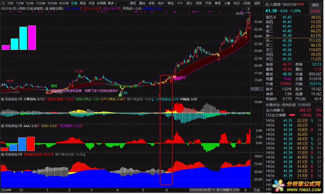Image resolution: width=325 pixels, height=194 pixels.
Task: Click the yen symbol beside 卖五
Action: pyautogui.click(x=275, y=17)
